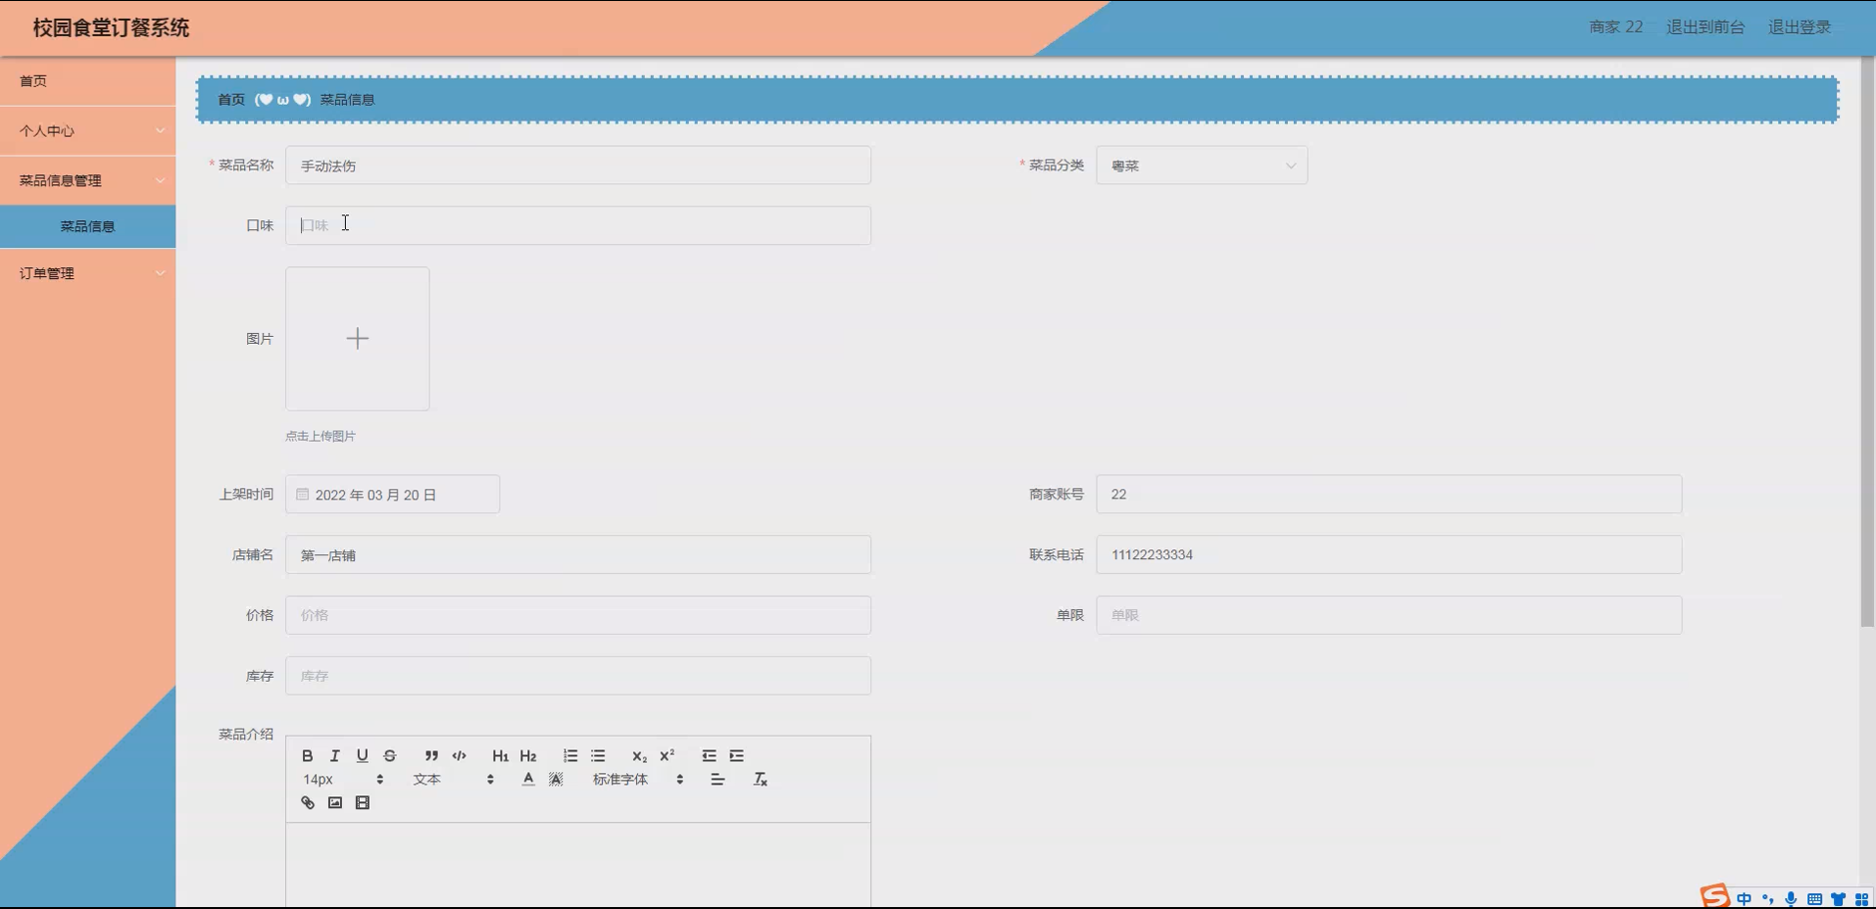Toggle Chinese/English mode on Sogou bar
The image size is (1876, 909).
pyautogui.click(x=1744, y=899)
